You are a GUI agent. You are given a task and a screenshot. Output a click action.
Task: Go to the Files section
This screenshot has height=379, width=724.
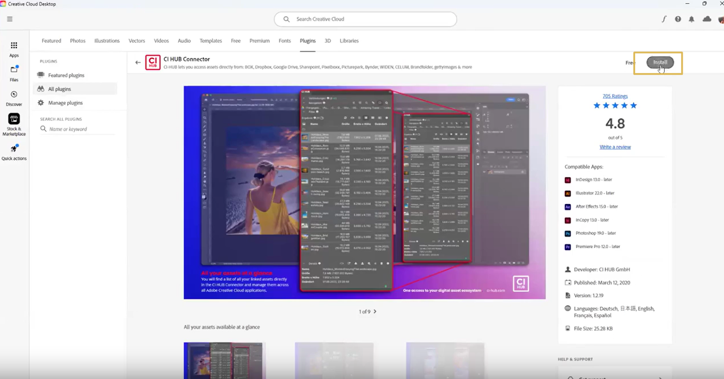click(x=14, y=74)
